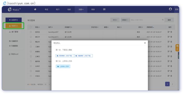The height and width of the screenshot is (94, 187).
Task: Delete the row of student surnamed 宋
Action: click(x=171, y=66)
